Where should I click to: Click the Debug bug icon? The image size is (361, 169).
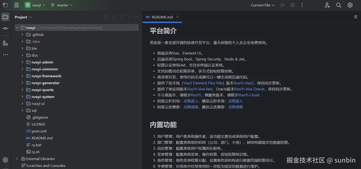pyautogui.click(x=292, y=5)
